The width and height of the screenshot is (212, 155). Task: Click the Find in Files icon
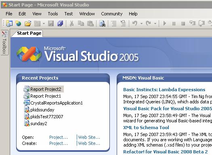coord(102,23)
